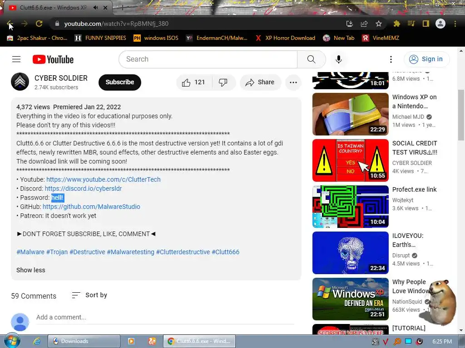Open the YouTube hamburger guide menu
465x348 pixels.
pyautogui.click(x=16, y=59)
